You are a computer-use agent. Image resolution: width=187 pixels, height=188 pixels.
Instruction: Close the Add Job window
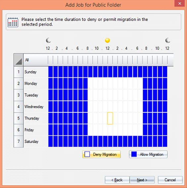point(180,4)
